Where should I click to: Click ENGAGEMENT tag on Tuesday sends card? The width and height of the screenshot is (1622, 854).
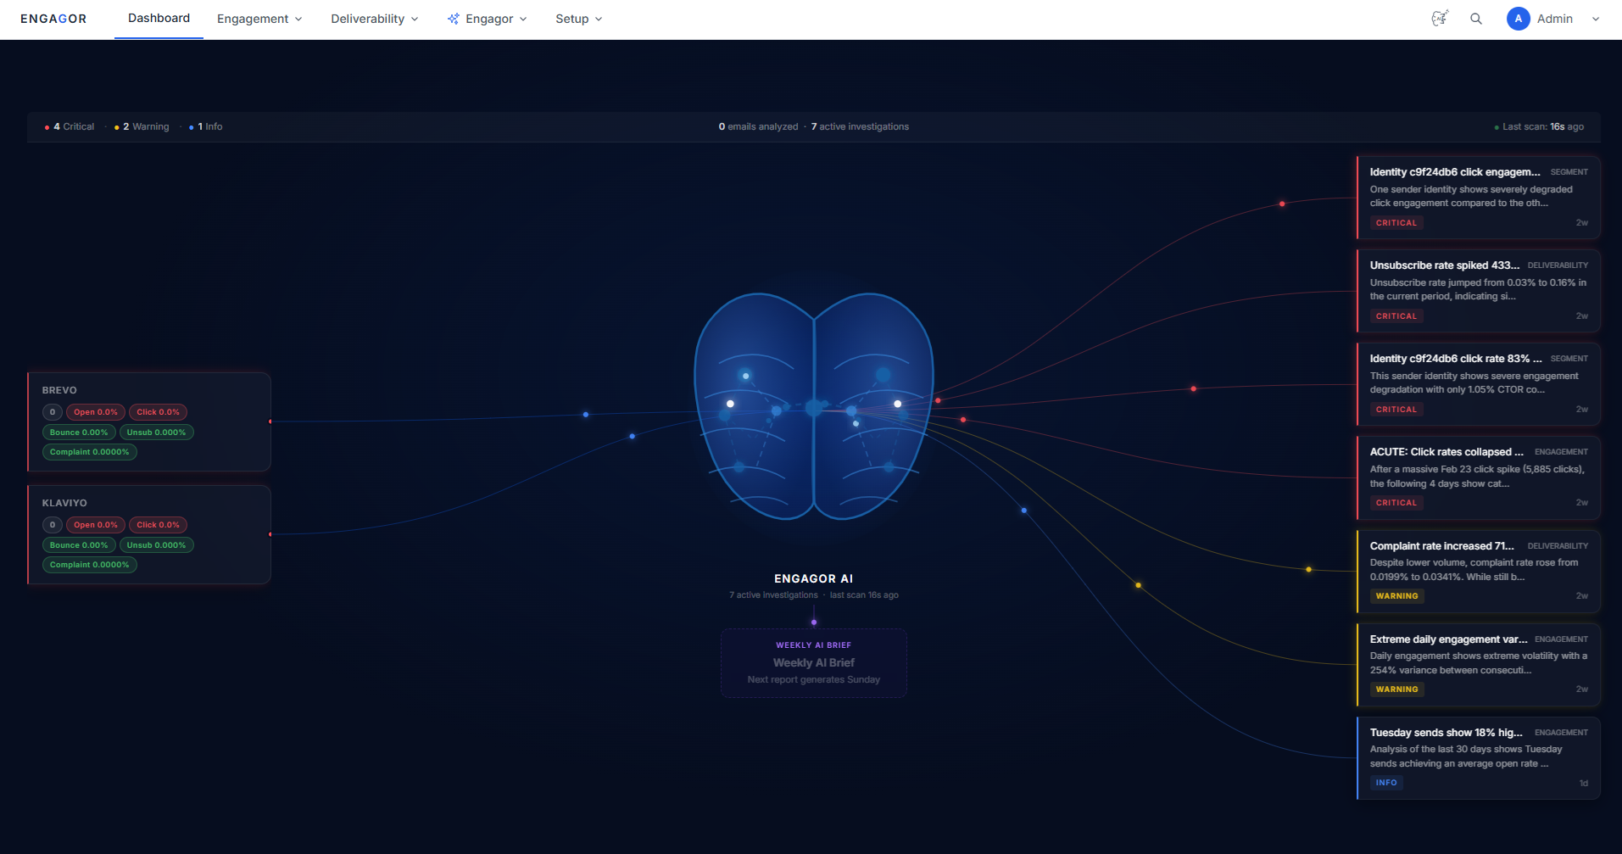pos(1561,733)
